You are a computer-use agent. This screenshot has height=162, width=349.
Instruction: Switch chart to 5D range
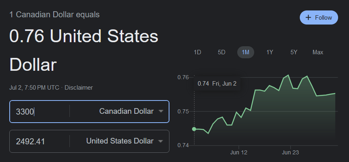tap(222, 52)
